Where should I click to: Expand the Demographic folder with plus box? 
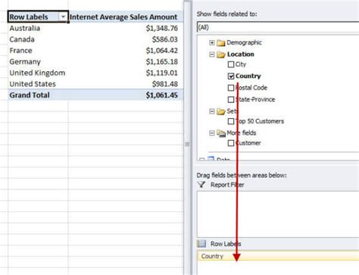212,42
